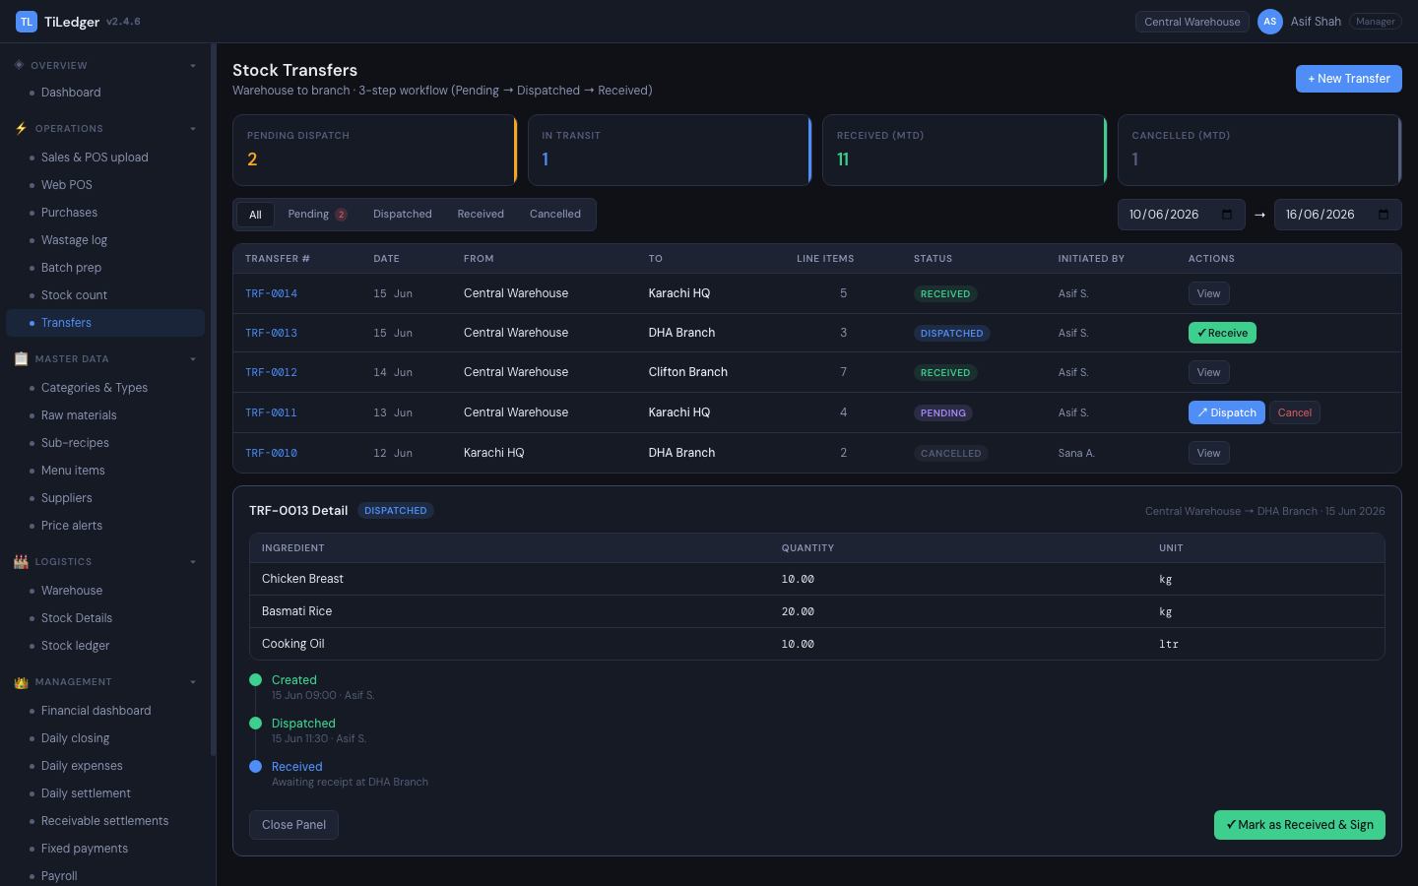Collapse the Management section chevron
This screenshot has height=886, width=1418.
pos(193,682)
